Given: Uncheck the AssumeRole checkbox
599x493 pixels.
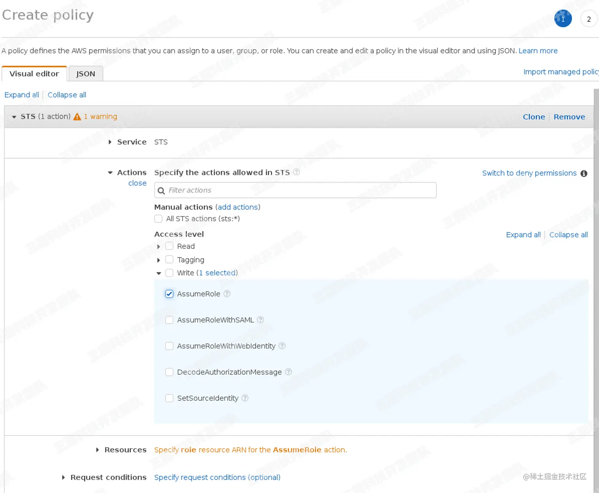Looking at the screenshot, I should click(x=169, y=294).
